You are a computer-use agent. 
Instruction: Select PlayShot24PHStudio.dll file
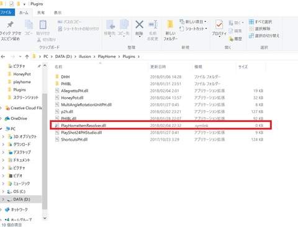tap(160, 132)
